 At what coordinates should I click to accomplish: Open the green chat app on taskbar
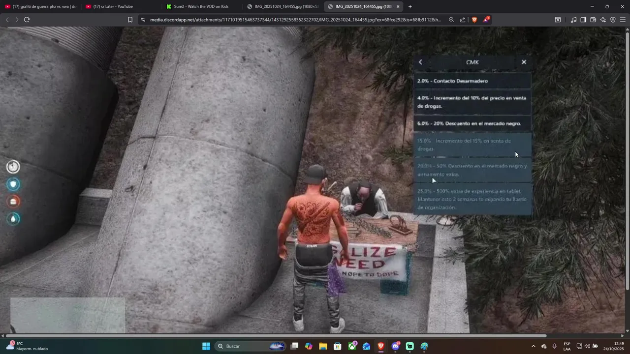[x=409, y=346]
